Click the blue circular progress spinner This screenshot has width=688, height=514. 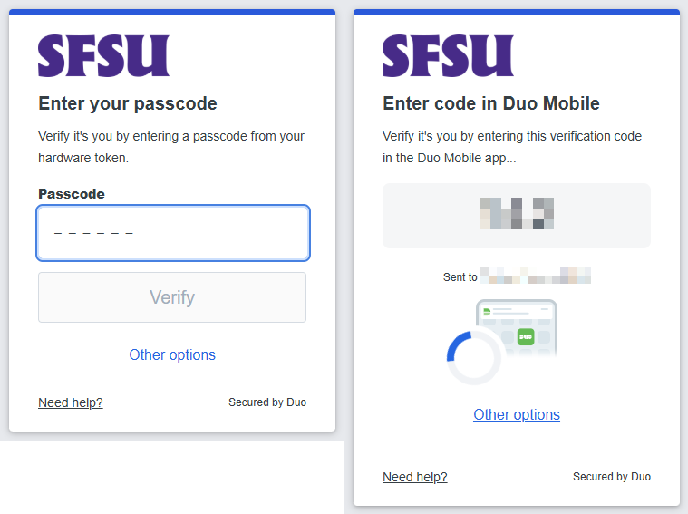coord(474,358)
